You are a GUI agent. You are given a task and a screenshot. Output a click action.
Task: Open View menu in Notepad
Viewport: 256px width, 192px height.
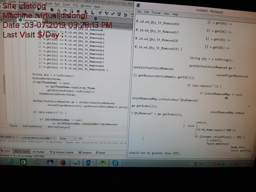pyautogui.click(x=166, y=13)
